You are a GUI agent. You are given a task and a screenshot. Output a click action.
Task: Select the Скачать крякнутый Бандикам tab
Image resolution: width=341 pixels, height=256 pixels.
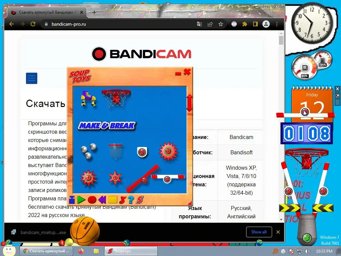[47, 12]
